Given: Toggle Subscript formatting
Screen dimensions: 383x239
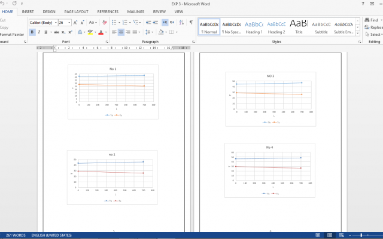Looking at the screenshot, I should pyautogui.click(x=63, y=32).
